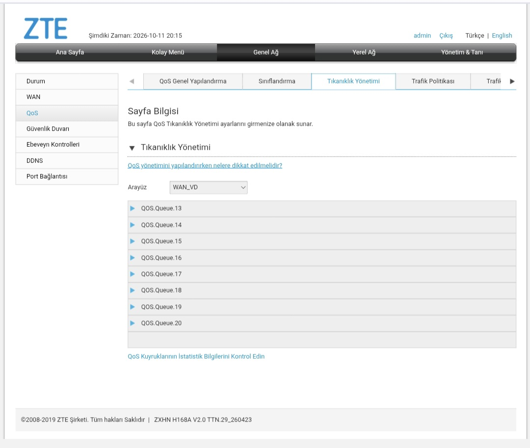Click the page description sentence
530x448 pixels.
coord(220,124)
